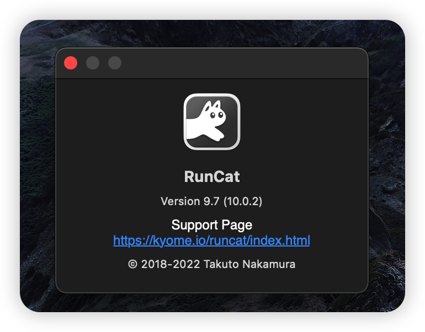Click the 2018-2022 Takuto Nakamura copyright text
The width and height of the screenshot is (425, 332).
[211, 264]
